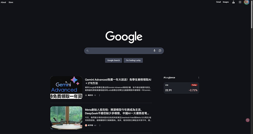Click the source icon of Meta article

[x=86, y=125]
